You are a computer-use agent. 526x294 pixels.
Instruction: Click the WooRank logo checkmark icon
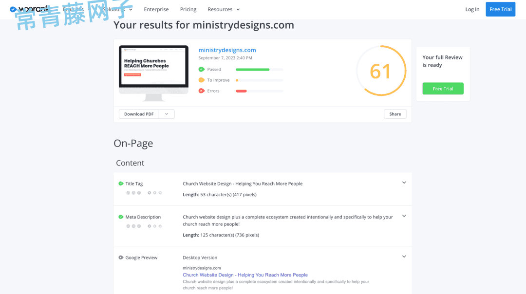pyautogui.click(x=13, y=9)
